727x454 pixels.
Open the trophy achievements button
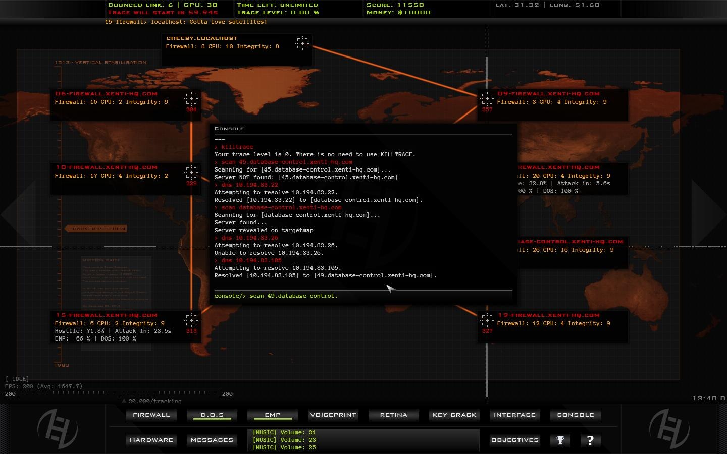560,440
